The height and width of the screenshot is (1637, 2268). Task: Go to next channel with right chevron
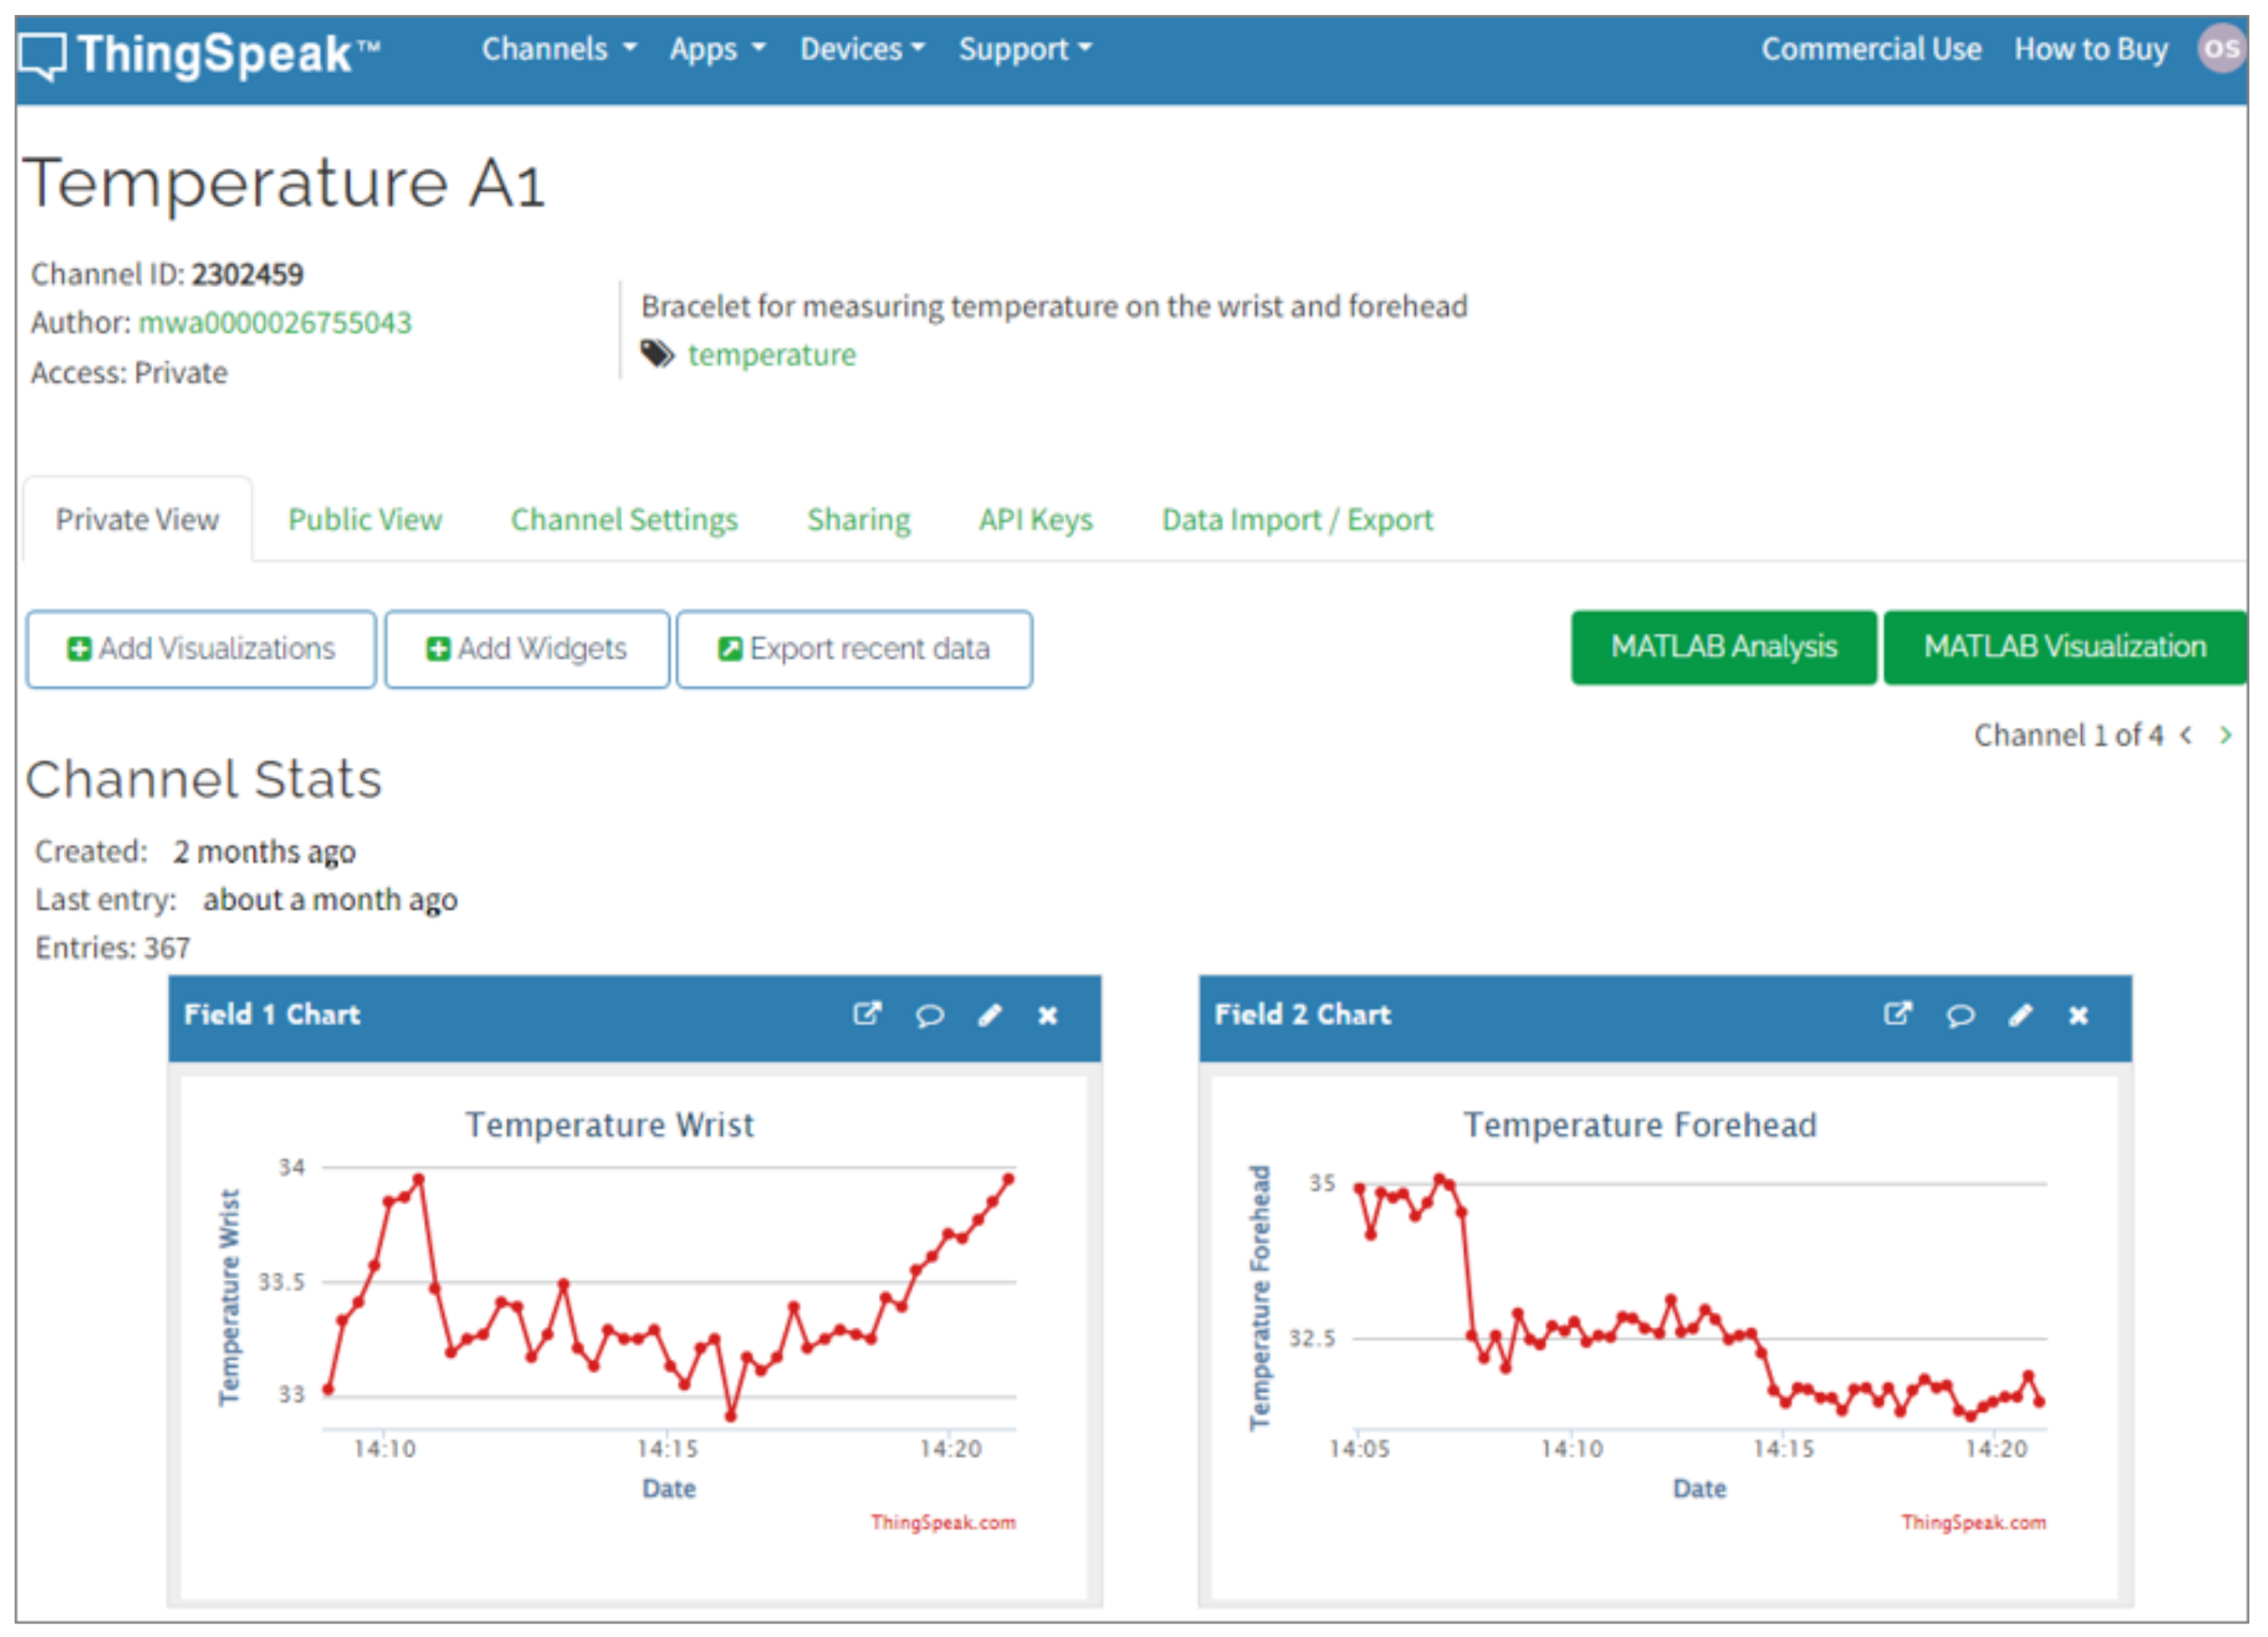[2225, 736]
